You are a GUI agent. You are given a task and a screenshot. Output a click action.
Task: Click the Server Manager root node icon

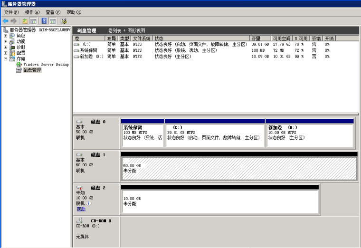tap(6, 30)
